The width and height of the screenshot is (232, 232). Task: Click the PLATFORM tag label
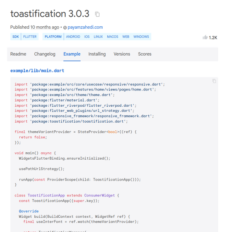pyautogui.click(x=53, y=37)
